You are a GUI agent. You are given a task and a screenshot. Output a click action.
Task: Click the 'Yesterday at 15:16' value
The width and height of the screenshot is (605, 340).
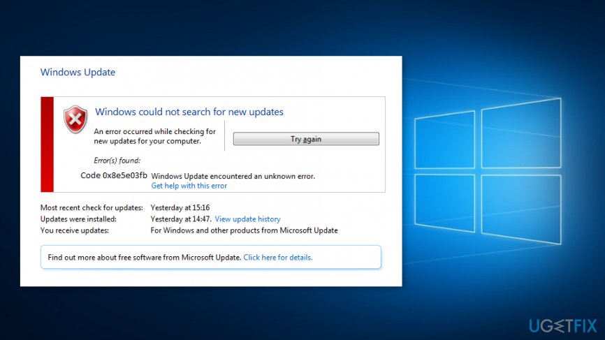click(x=180, y=207)
